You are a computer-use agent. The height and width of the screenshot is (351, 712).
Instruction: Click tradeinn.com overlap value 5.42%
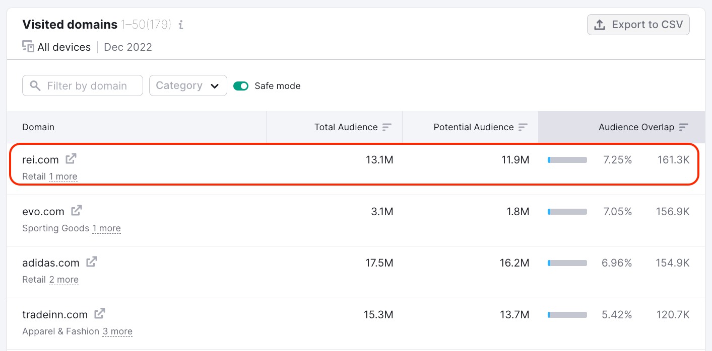[617, 315]
